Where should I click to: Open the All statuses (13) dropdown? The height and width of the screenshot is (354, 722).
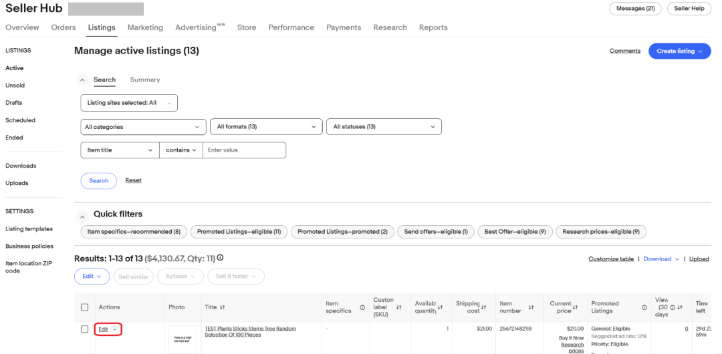[x=384, y=127]
